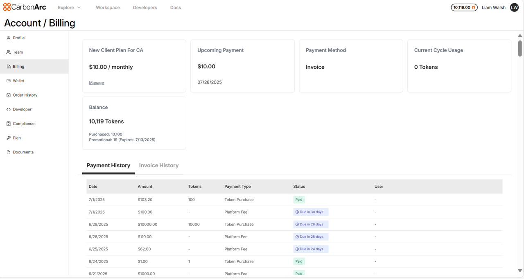Screen dimensions: 524x279
Task: Click clock icon on Due in 30 days badge
Action: click(297, 212)
